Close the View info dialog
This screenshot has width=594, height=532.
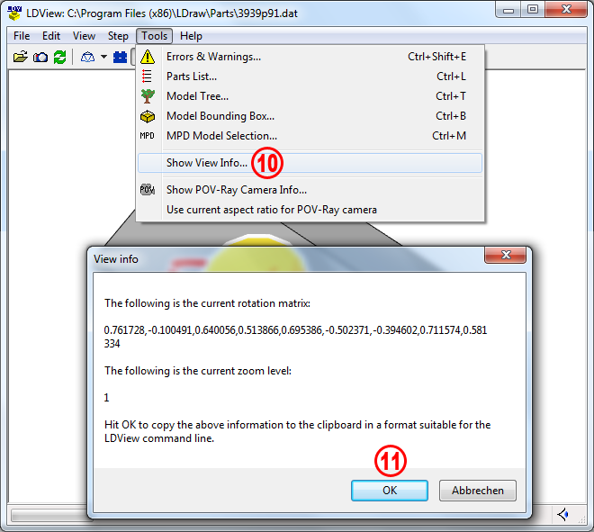pos(506,255)
